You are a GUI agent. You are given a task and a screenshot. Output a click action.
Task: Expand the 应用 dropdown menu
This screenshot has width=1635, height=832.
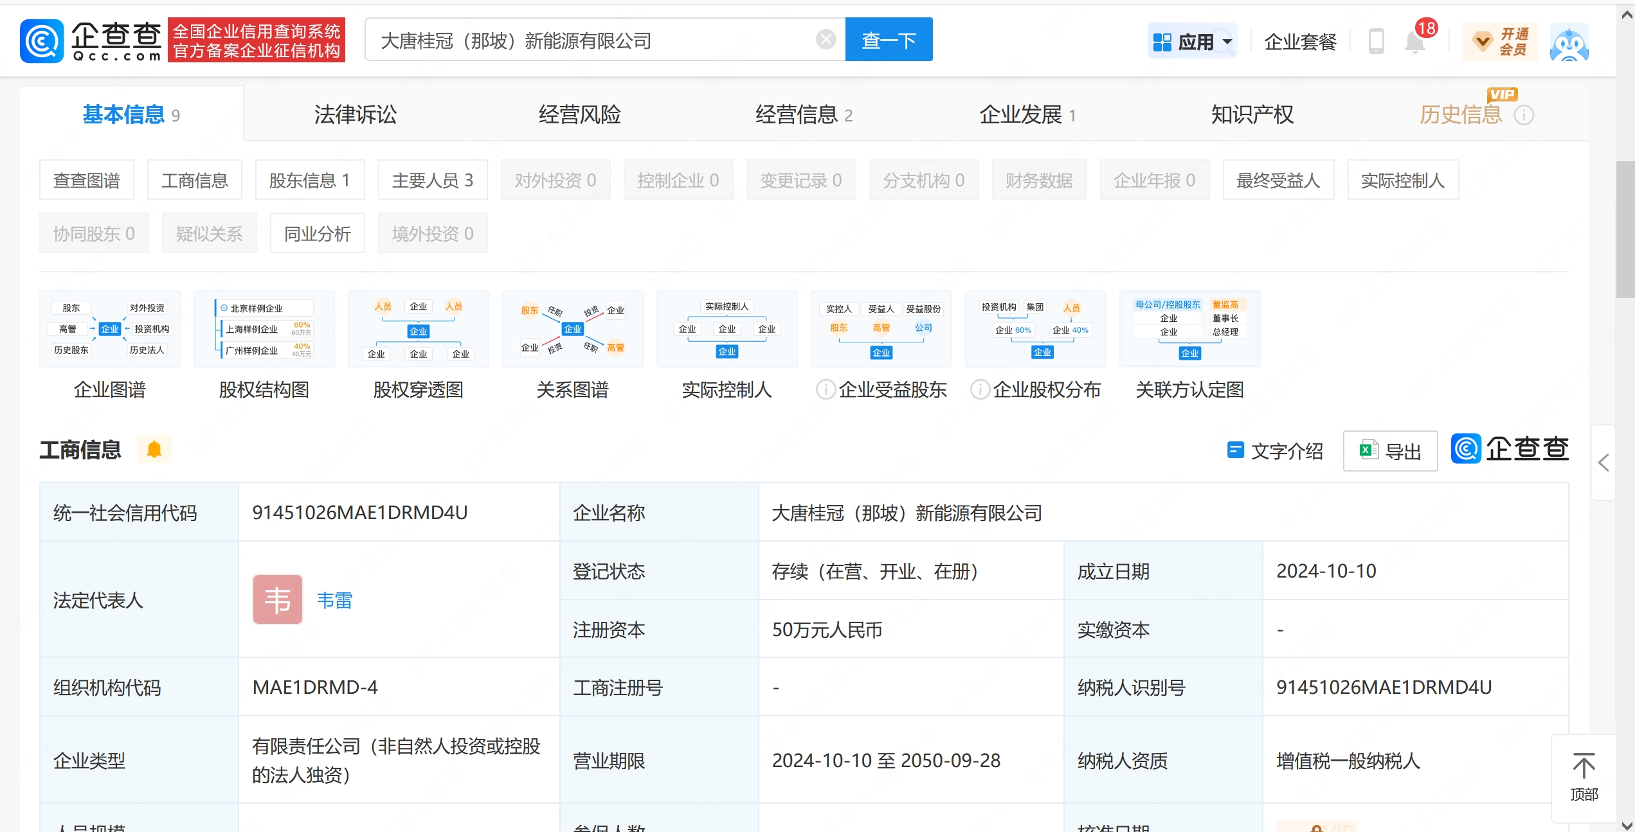1192,42
